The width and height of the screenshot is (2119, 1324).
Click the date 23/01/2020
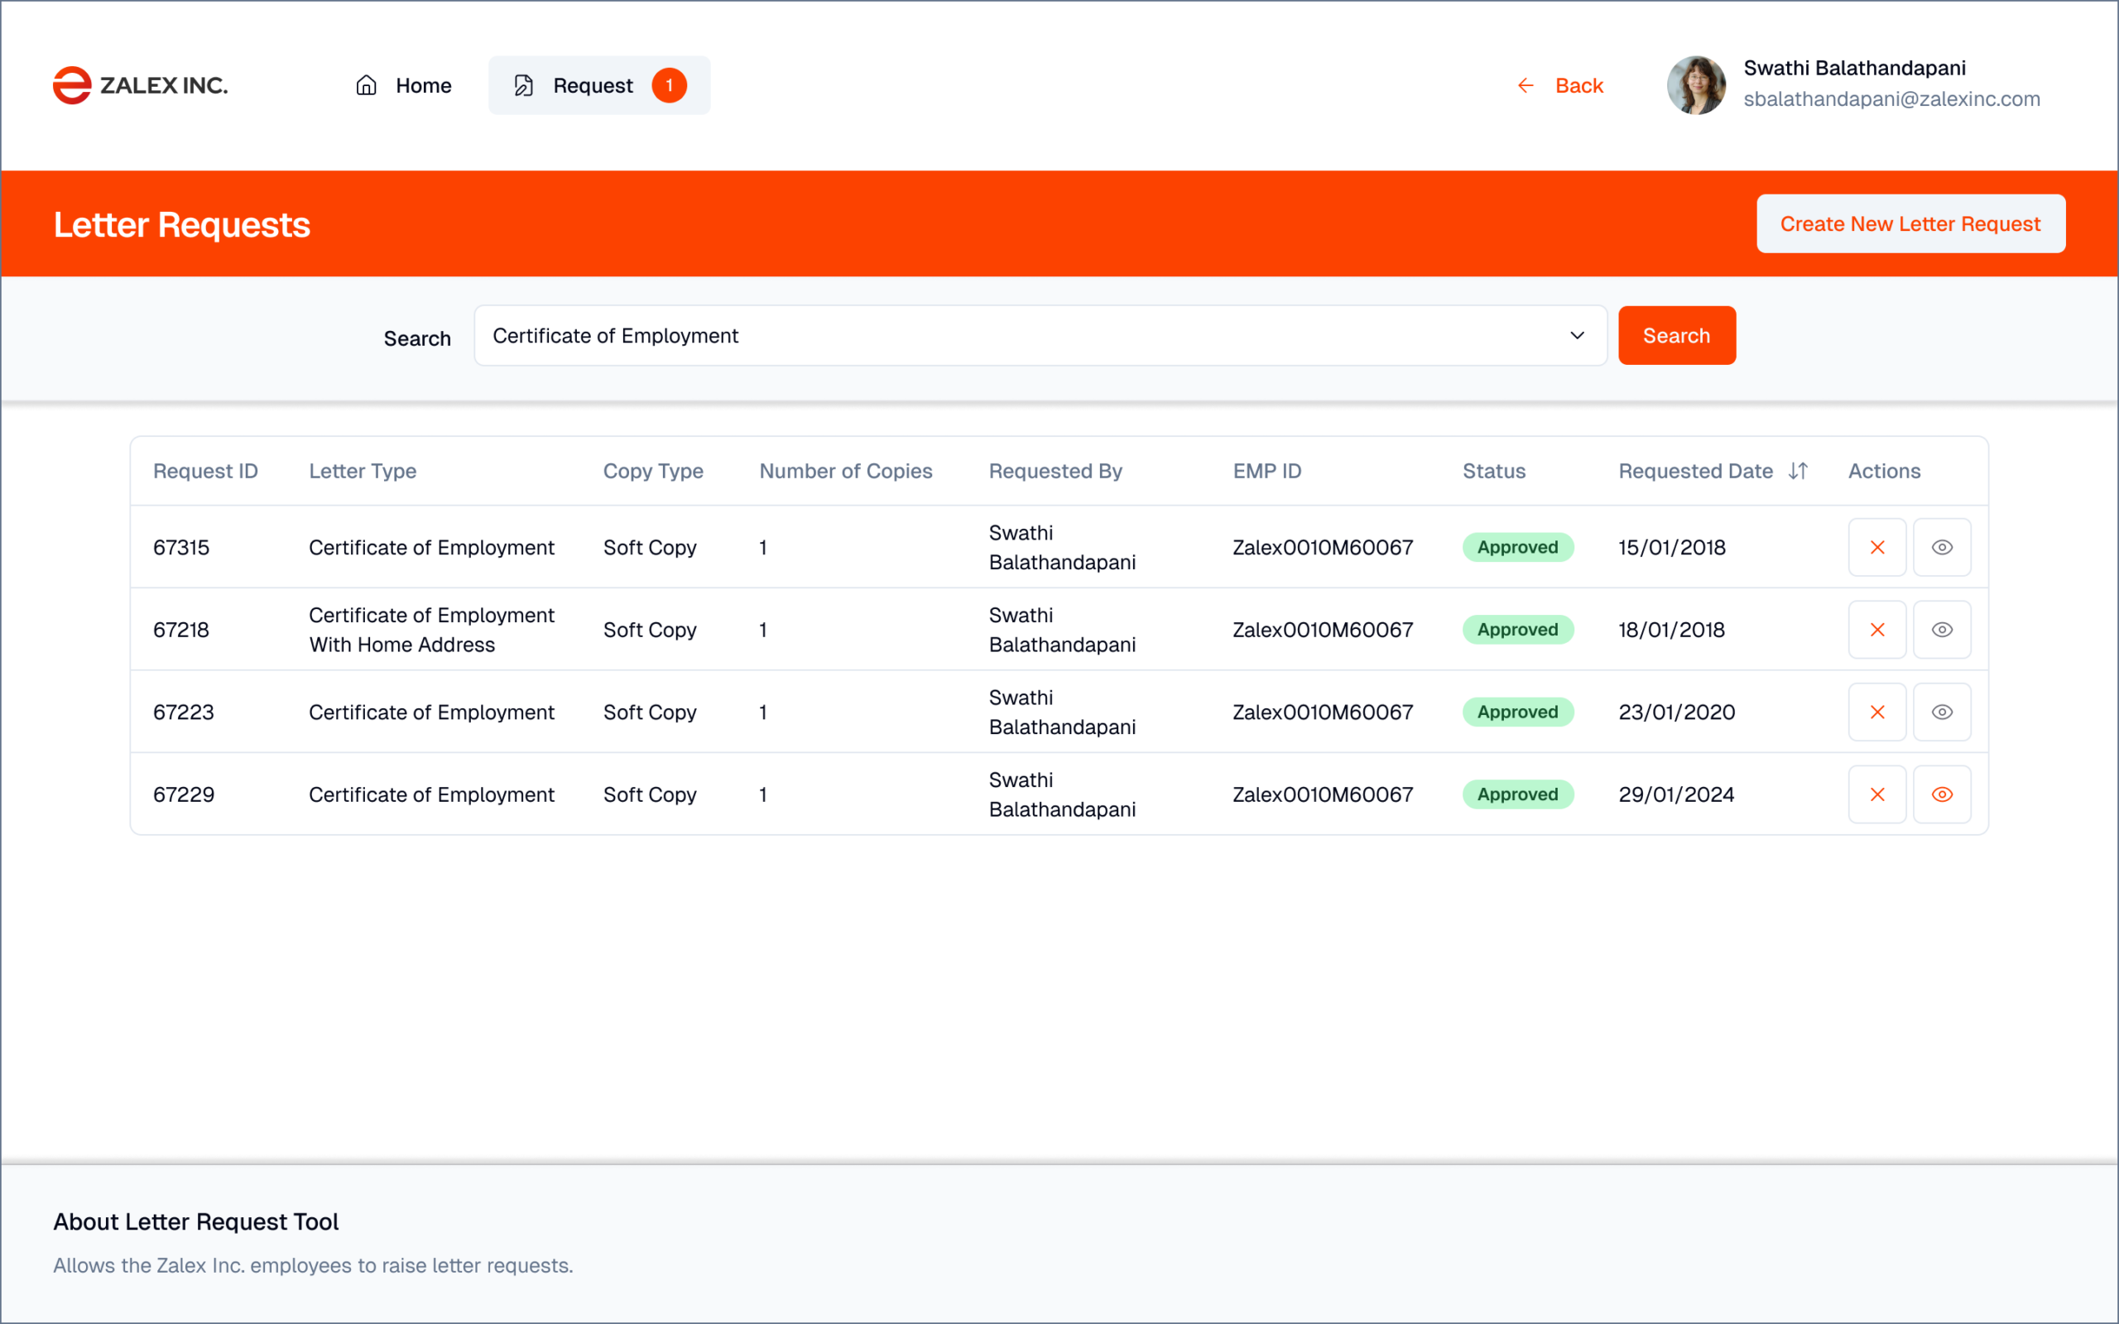tap(1676, 712)
